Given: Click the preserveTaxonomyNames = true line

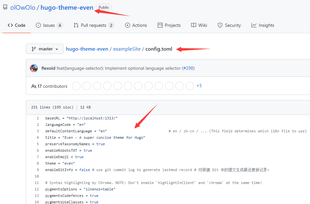Looking at the screenshot, I should [75, 144].
